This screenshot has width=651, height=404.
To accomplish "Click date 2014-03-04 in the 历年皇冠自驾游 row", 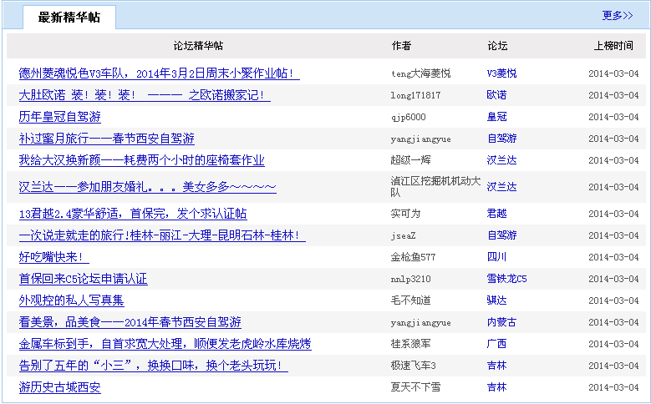I will [x=613, y=117].
